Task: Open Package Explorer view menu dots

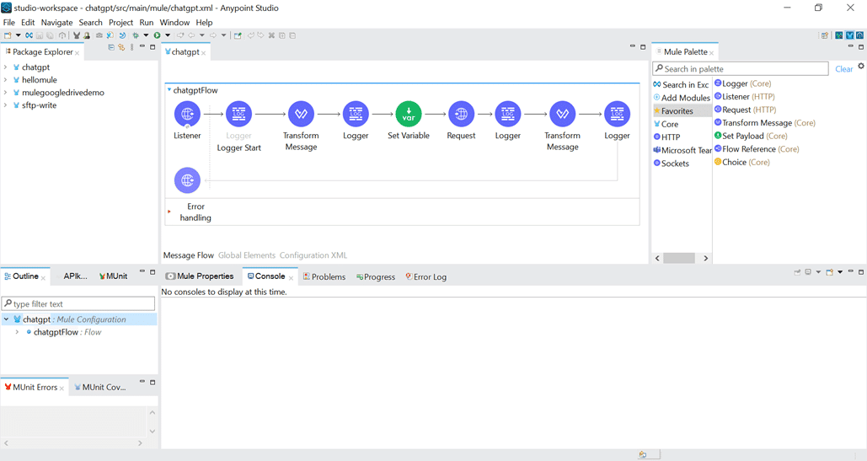Action: [x=131, y=47]
